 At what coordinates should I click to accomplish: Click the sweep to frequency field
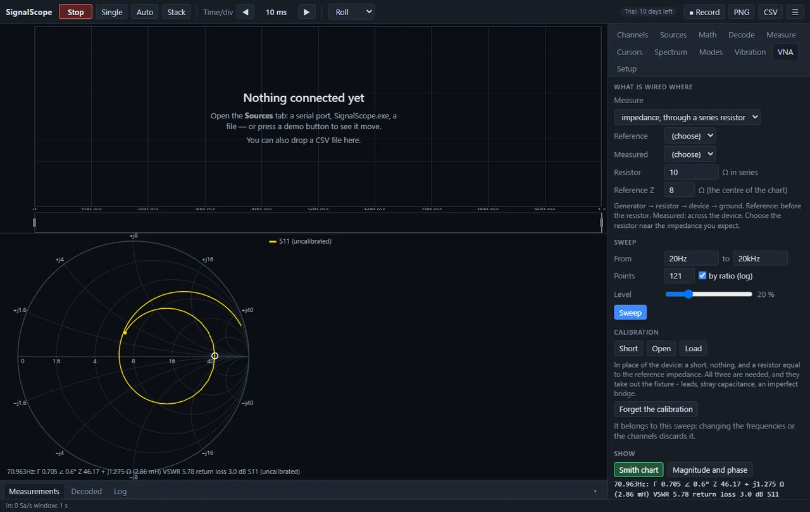click(x=760, y=258)
